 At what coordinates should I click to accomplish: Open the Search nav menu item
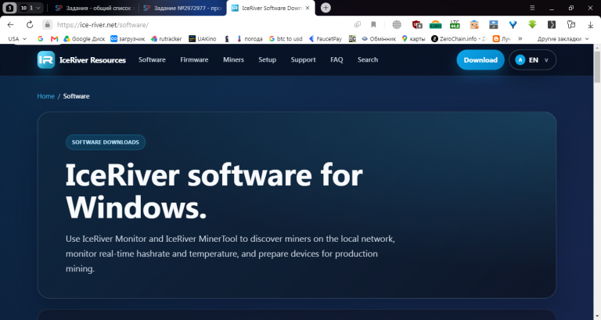368,59
